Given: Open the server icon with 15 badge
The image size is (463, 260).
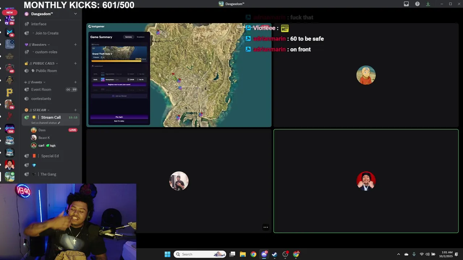Looking at the screenshot, I should click(x=10, y=32).
